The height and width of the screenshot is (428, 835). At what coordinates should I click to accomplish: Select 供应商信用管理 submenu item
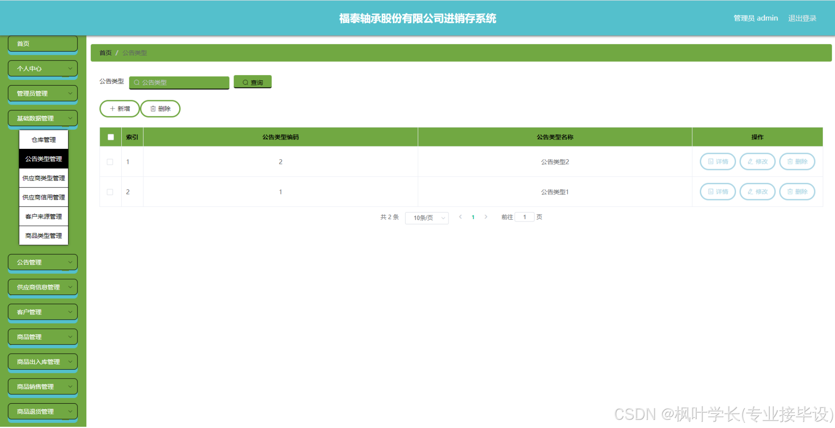pos(44,198)
